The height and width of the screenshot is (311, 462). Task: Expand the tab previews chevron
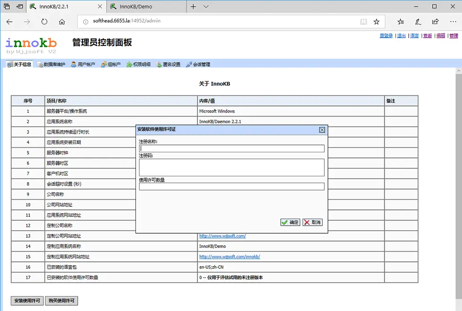(206, 7)
